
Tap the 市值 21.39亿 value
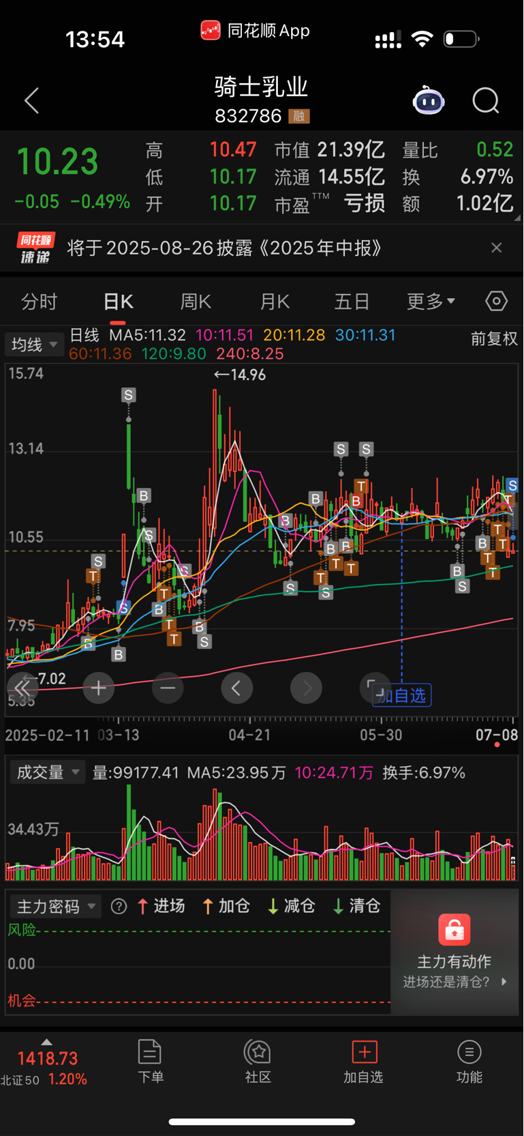point(330,149)
